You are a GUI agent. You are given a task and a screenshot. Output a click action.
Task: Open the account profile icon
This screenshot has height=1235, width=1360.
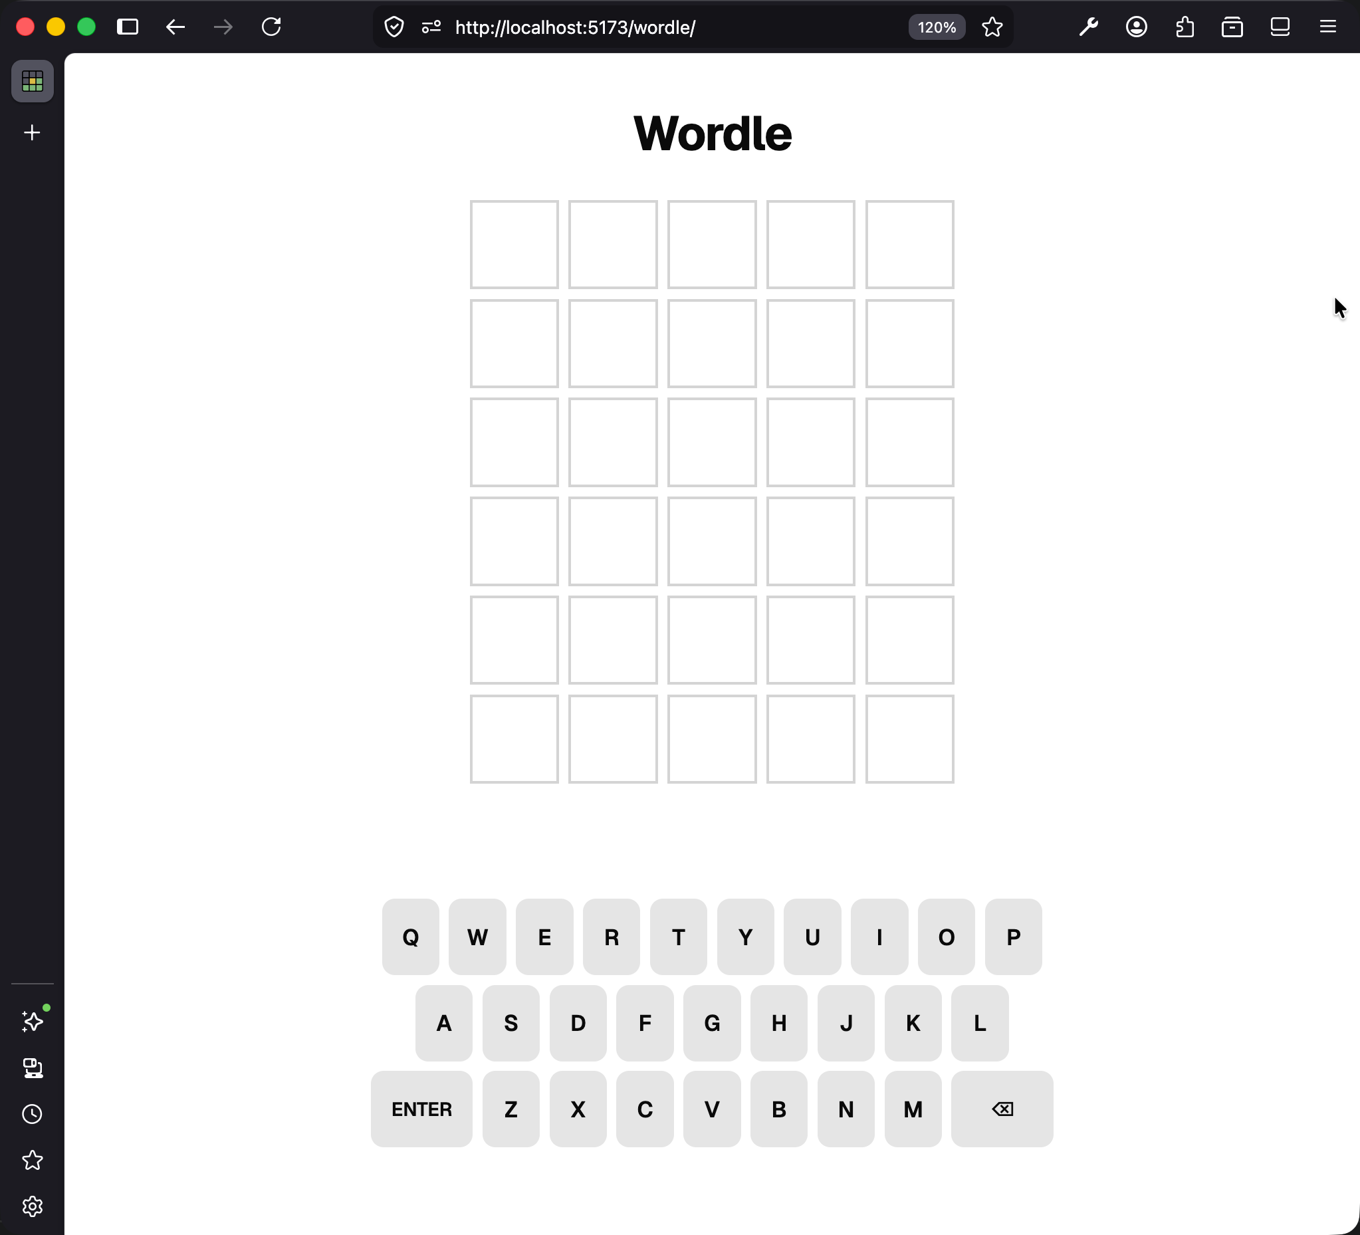point(1136,27)
